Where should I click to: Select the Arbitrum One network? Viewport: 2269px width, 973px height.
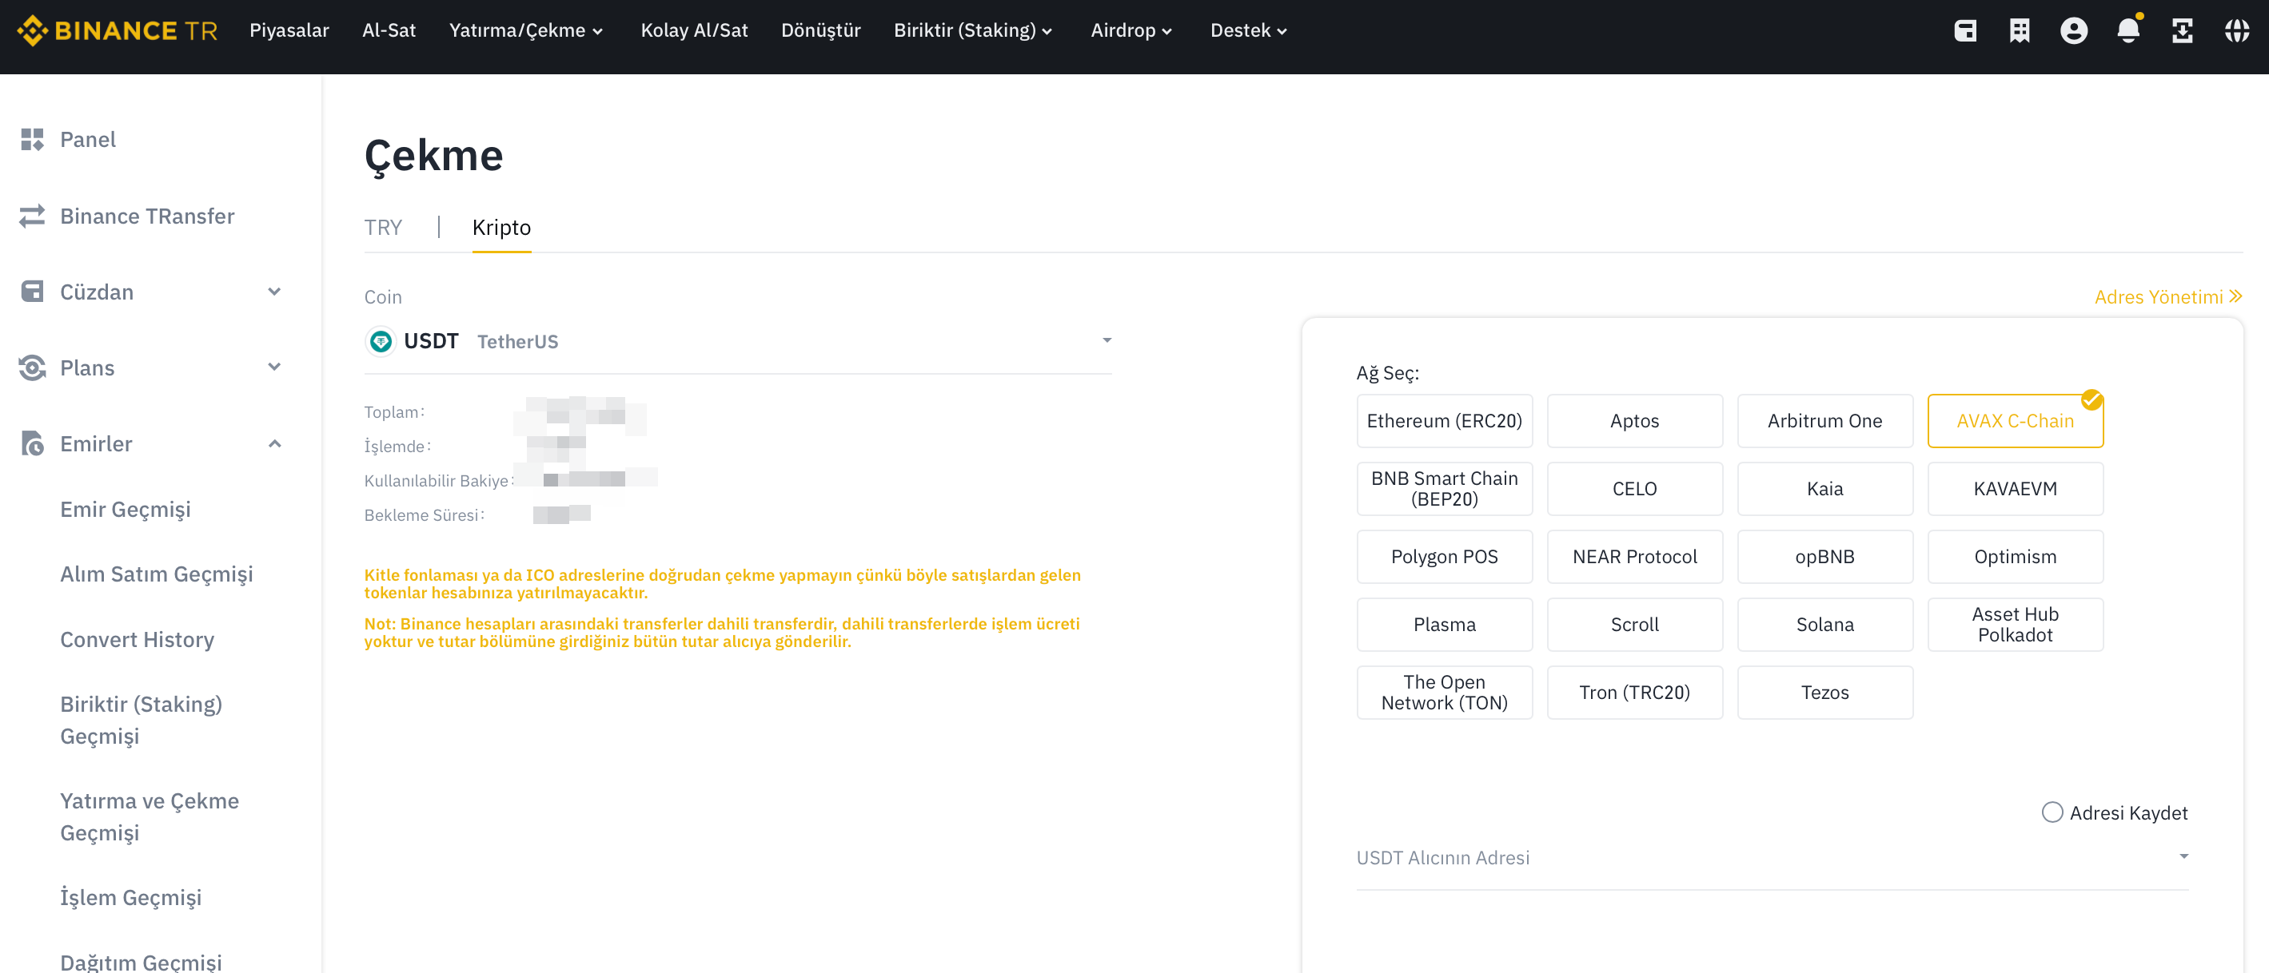(x=1825, y=420)
